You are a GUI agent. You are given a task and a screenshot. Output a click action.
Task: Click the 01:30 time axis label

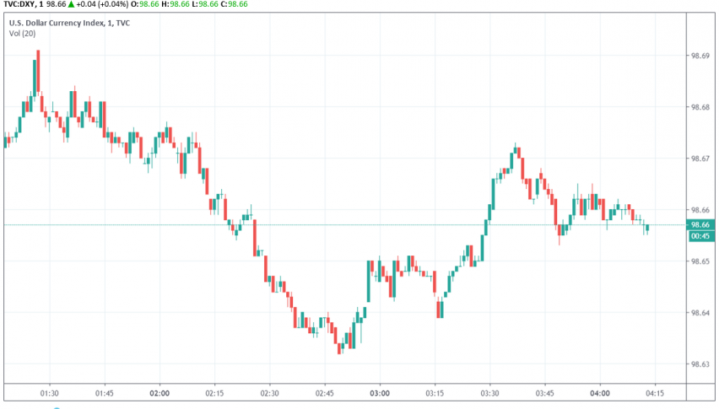[50, 394]
